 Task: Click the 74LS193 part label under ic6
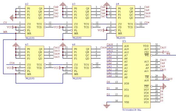tap(77, 79)
